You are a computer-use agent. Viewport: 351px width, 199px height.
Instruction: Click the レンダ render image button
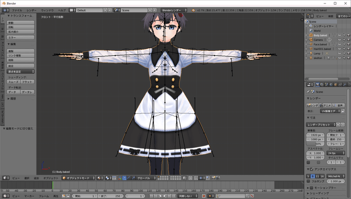click(312, 105)
